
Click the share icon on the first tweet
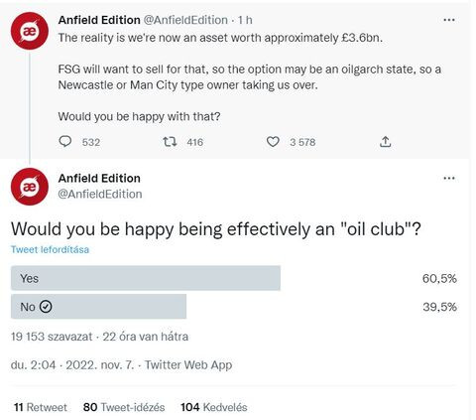(x=385, y=142)
